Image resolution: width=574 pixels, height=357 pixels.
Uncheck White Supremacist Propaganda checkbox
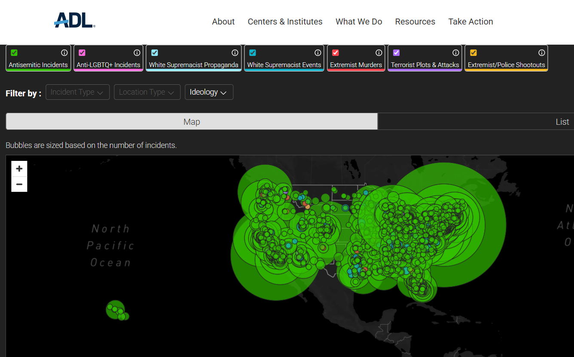pos(155,53)
